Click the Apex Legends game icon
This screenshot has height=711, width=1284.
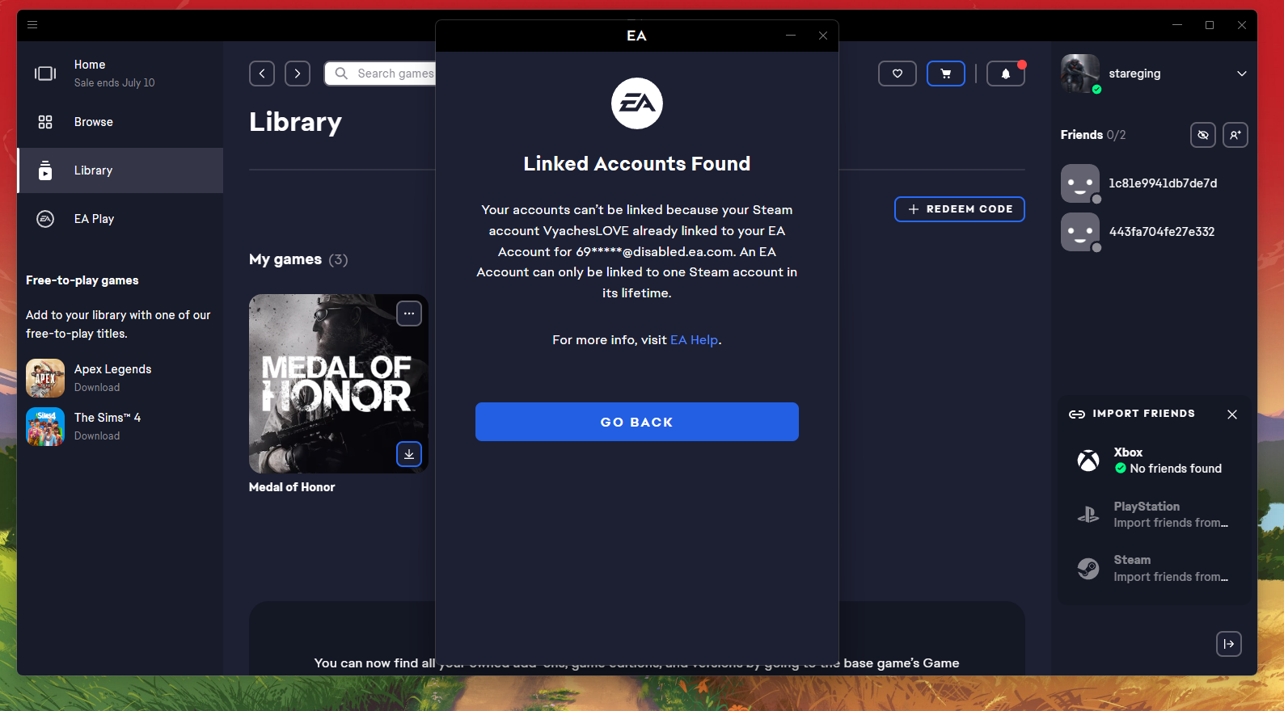coord(45,378)
